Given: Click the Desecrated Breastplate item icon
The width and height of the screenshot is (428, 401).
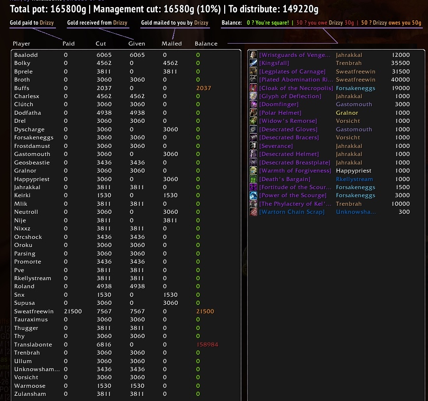Looking at the screenshot, I should point(253,163).
